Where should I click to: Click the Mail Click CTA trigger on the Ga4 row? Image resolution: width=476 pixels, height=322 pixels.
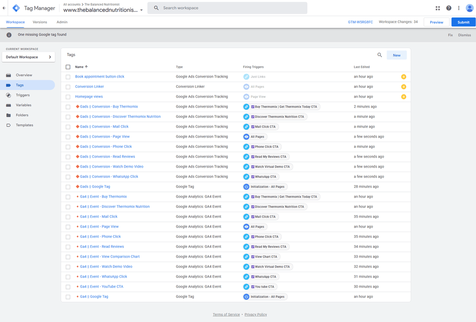pos(261,217)
